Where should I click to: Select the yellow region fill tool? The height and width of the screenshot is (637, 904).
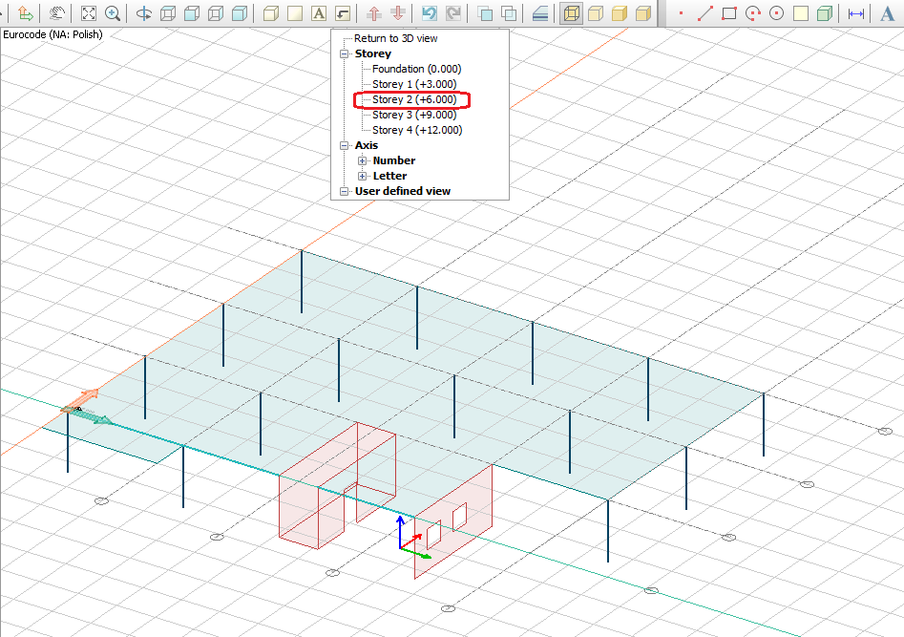tap(801, 13)
